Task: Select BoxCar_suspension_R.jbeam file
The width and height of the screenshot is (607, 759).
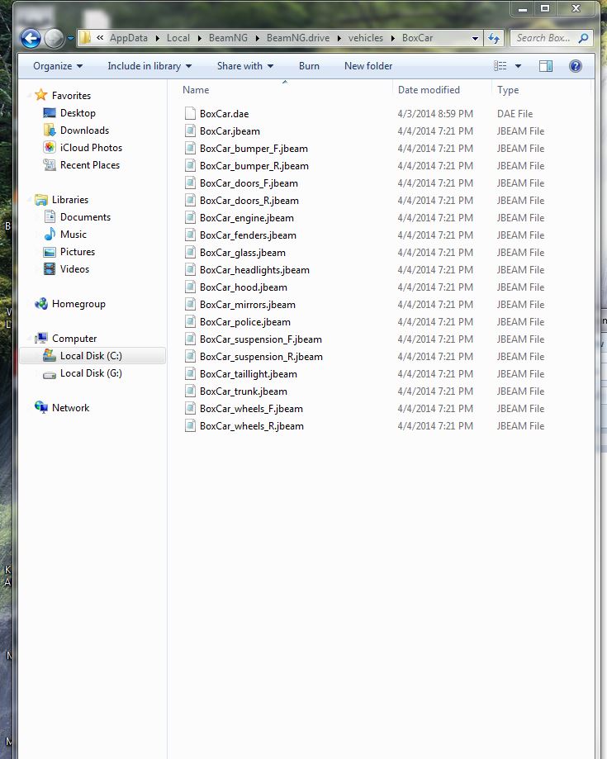Action: tap(261, 358)
